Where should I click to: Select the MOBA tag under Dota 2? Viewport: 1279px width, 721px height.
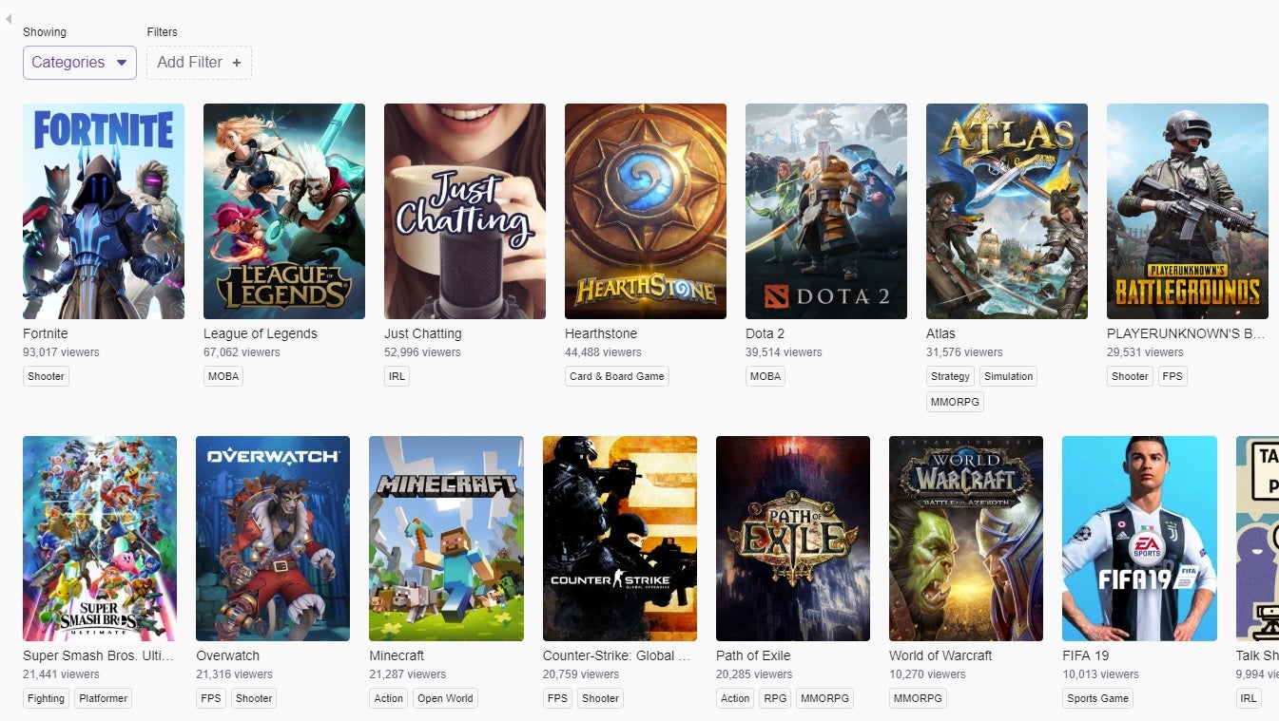click(765, 376)
